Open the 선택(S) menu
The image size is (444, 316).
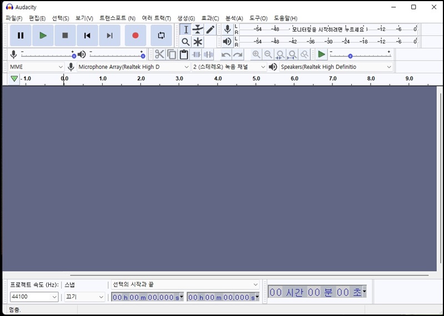pyautogui.click(x=60, y=18)
